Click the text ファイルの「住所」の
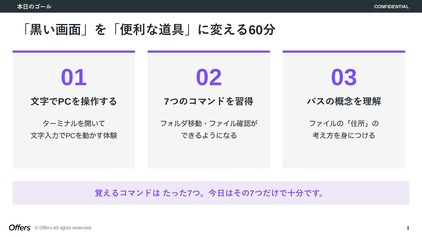The height and width of the screenshot is (237, 422). (344, 123)
